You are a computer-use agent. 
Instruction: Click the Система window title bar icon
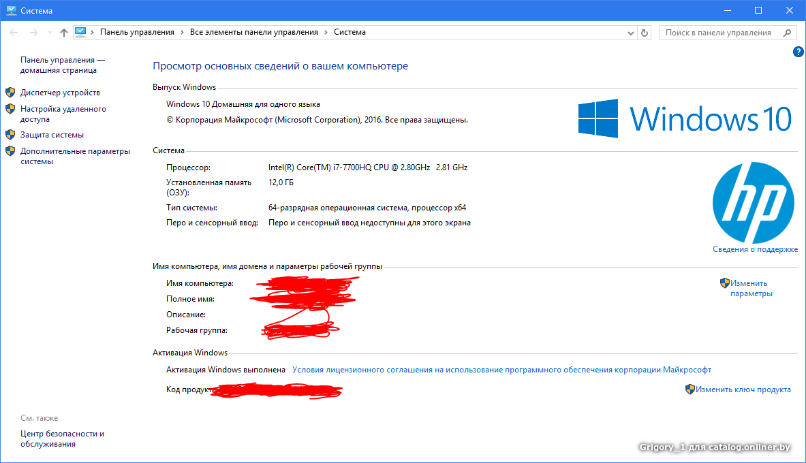click(12, 10)
